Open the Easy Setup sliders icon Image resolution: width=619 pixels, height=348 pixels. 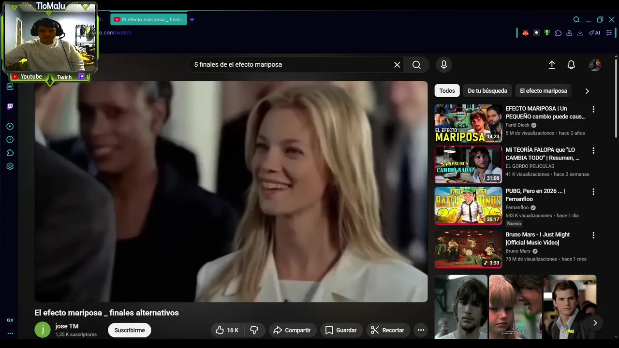pos(609,33)
